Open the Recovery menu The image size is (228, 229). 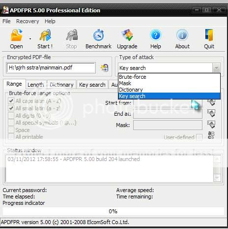click(x=28, y=21)
